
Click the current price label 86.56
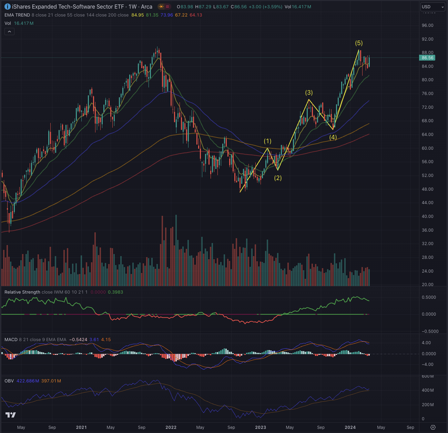[428, 58]
